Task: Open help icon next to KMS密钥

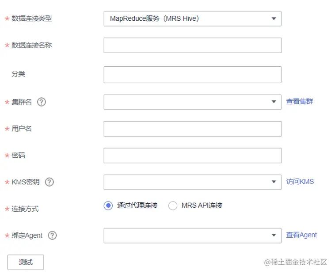Action: pyautogui.click(x=49, y=182)
